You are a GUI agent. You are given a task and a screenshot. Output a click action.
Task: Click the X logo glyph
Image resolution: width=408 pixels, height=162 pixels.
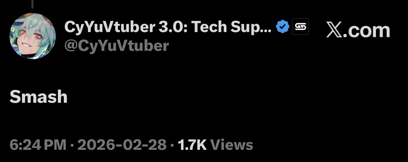tap(334, 31)
